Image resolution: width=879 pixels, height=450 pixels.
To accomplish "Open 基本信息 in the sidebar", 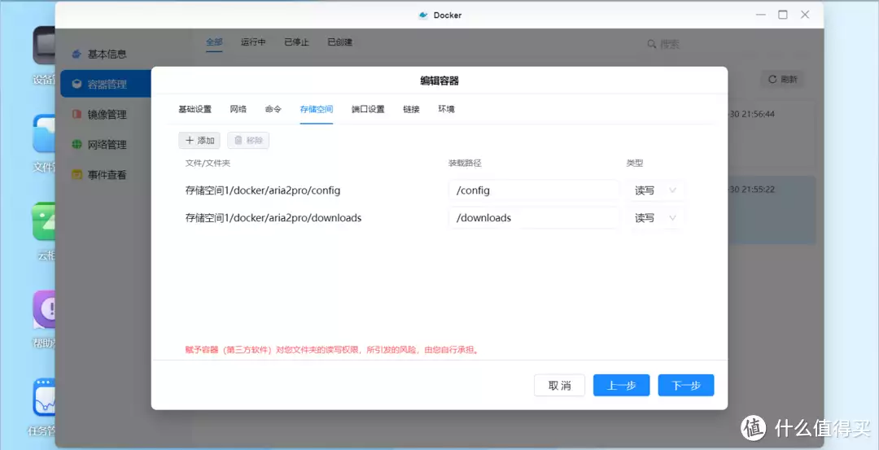I will point(107,55).
